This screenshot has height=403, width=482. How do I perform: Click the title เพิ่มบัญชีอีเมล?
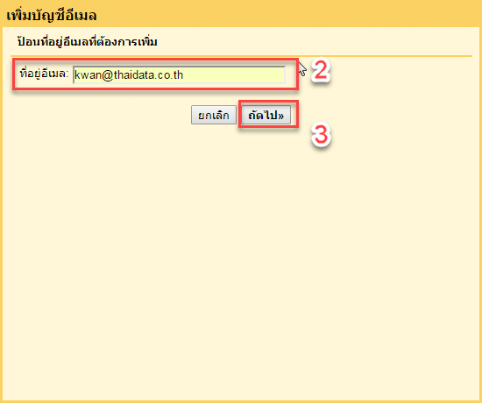[52, 15]
